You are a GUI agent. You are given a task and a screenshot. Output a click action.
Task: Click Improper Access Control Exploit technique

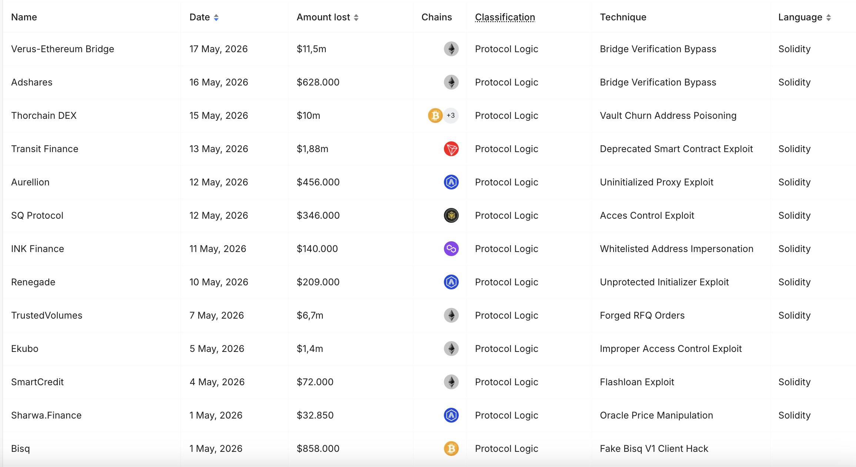[671, 349]
